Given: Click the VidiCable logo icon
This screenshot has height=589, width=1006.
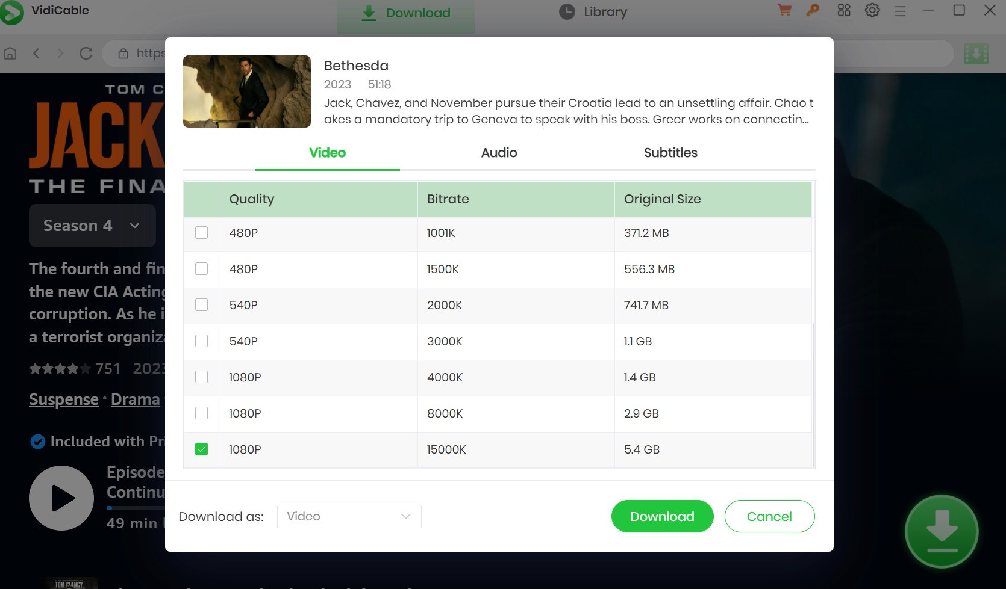Looking at the screenshot, I should [x=11, y=13].
